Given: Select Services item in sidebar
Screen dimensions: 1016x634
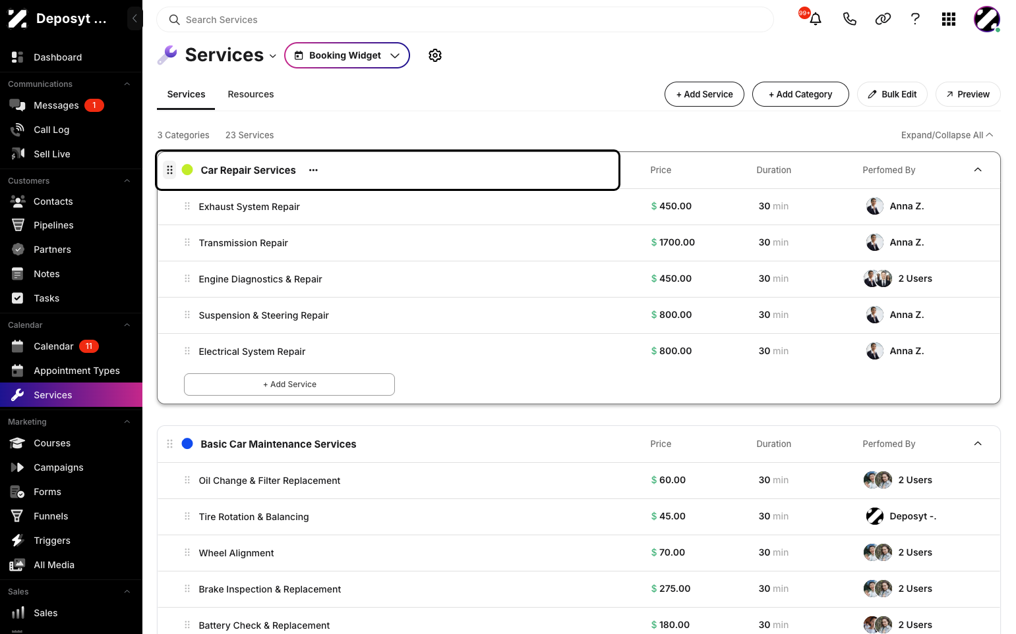Looking at the screenshot, I should 71,395.
